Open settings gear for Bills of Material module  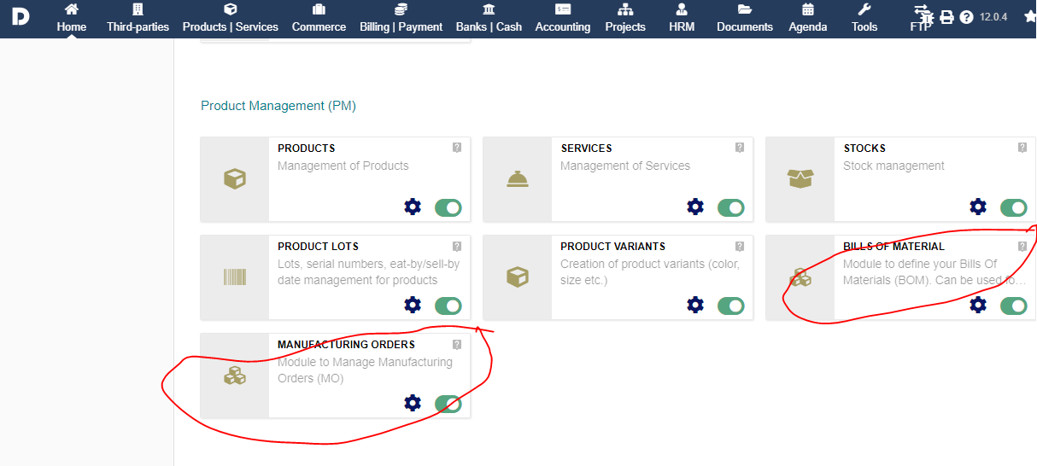(978, 305)
